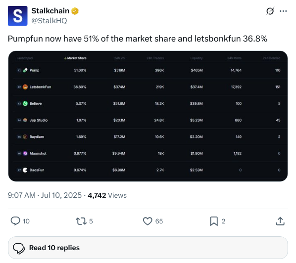
Task: Click the LetsbonkFun row icon
Action: pos(25,87)
